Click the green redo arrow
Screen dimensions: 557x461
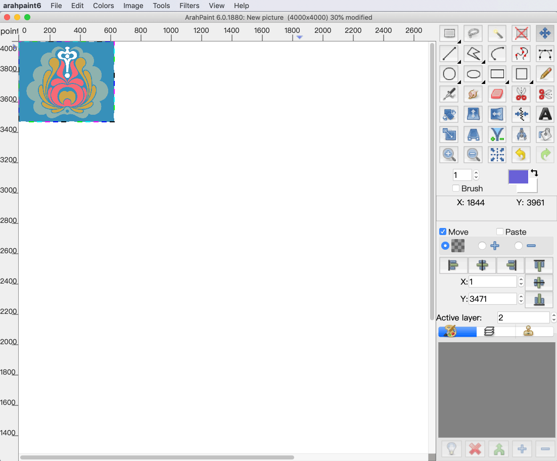pos(545,155)
